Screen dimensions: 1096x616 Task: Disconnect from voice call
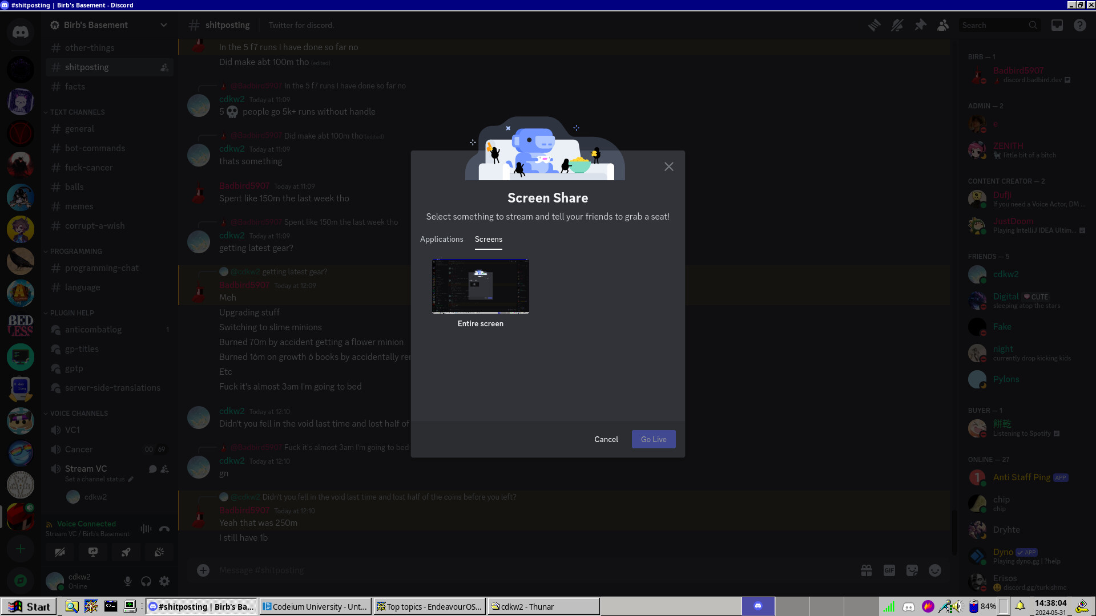click(x=164, y=529)
